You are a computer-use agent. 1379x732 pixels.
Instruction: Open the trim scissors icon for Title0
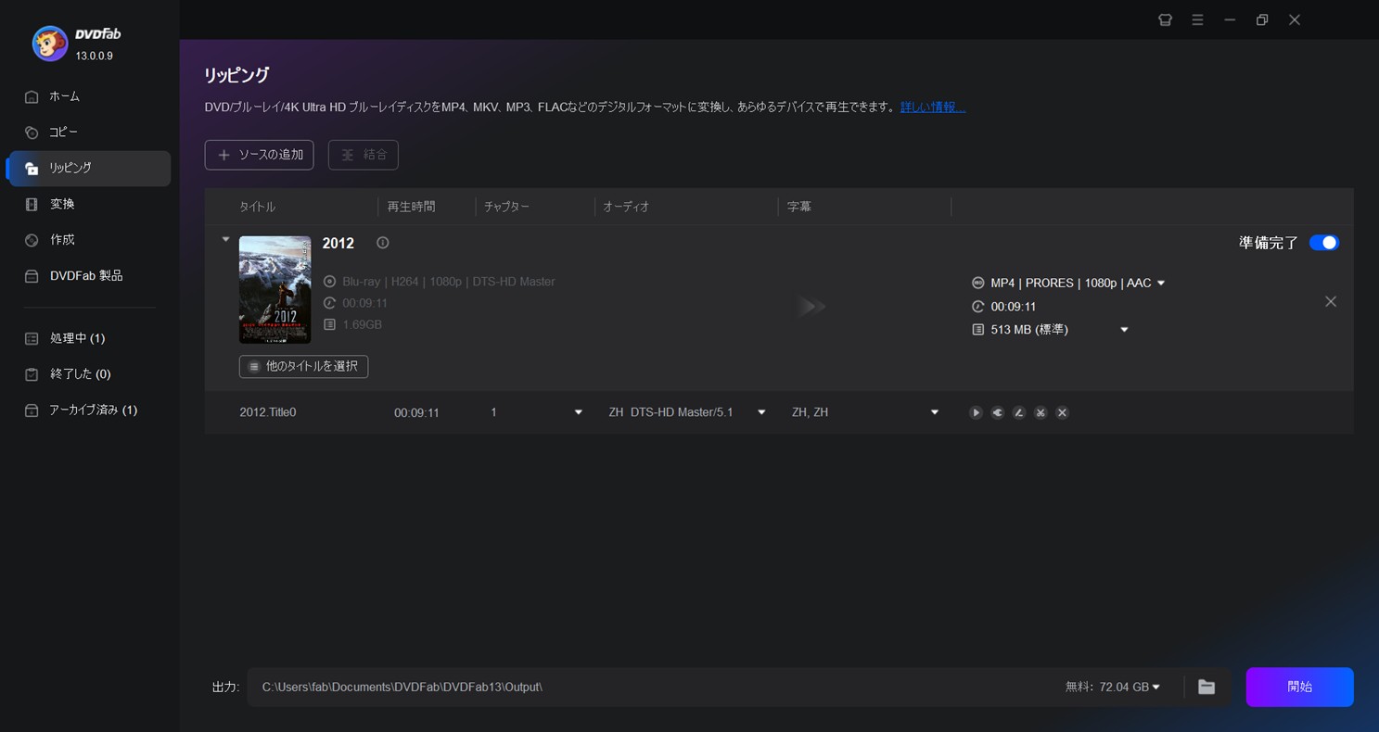point(1041,413)
